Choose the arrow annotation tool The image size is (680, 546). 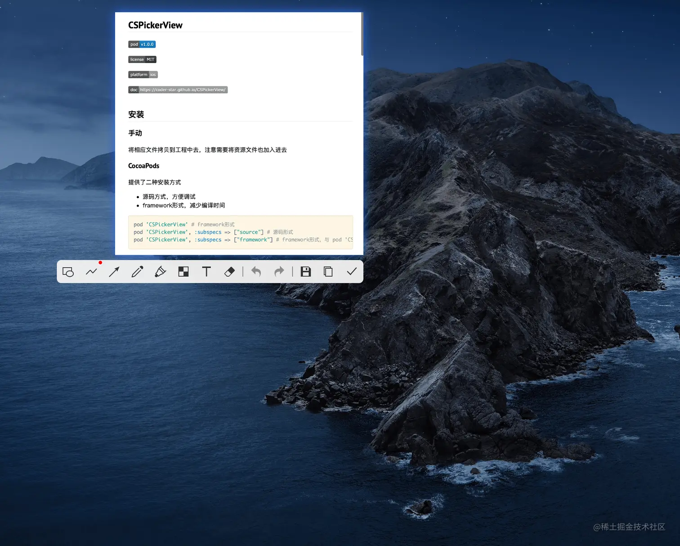pyautogui.click(x=114, y=272)
